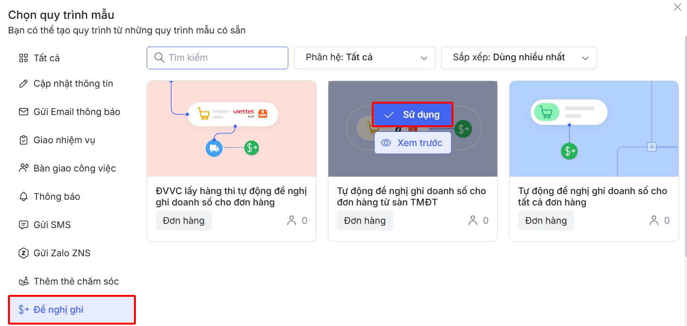The image size is (687, 326).
Task: Select the Đề nghị ghi category
Action: 72,310
